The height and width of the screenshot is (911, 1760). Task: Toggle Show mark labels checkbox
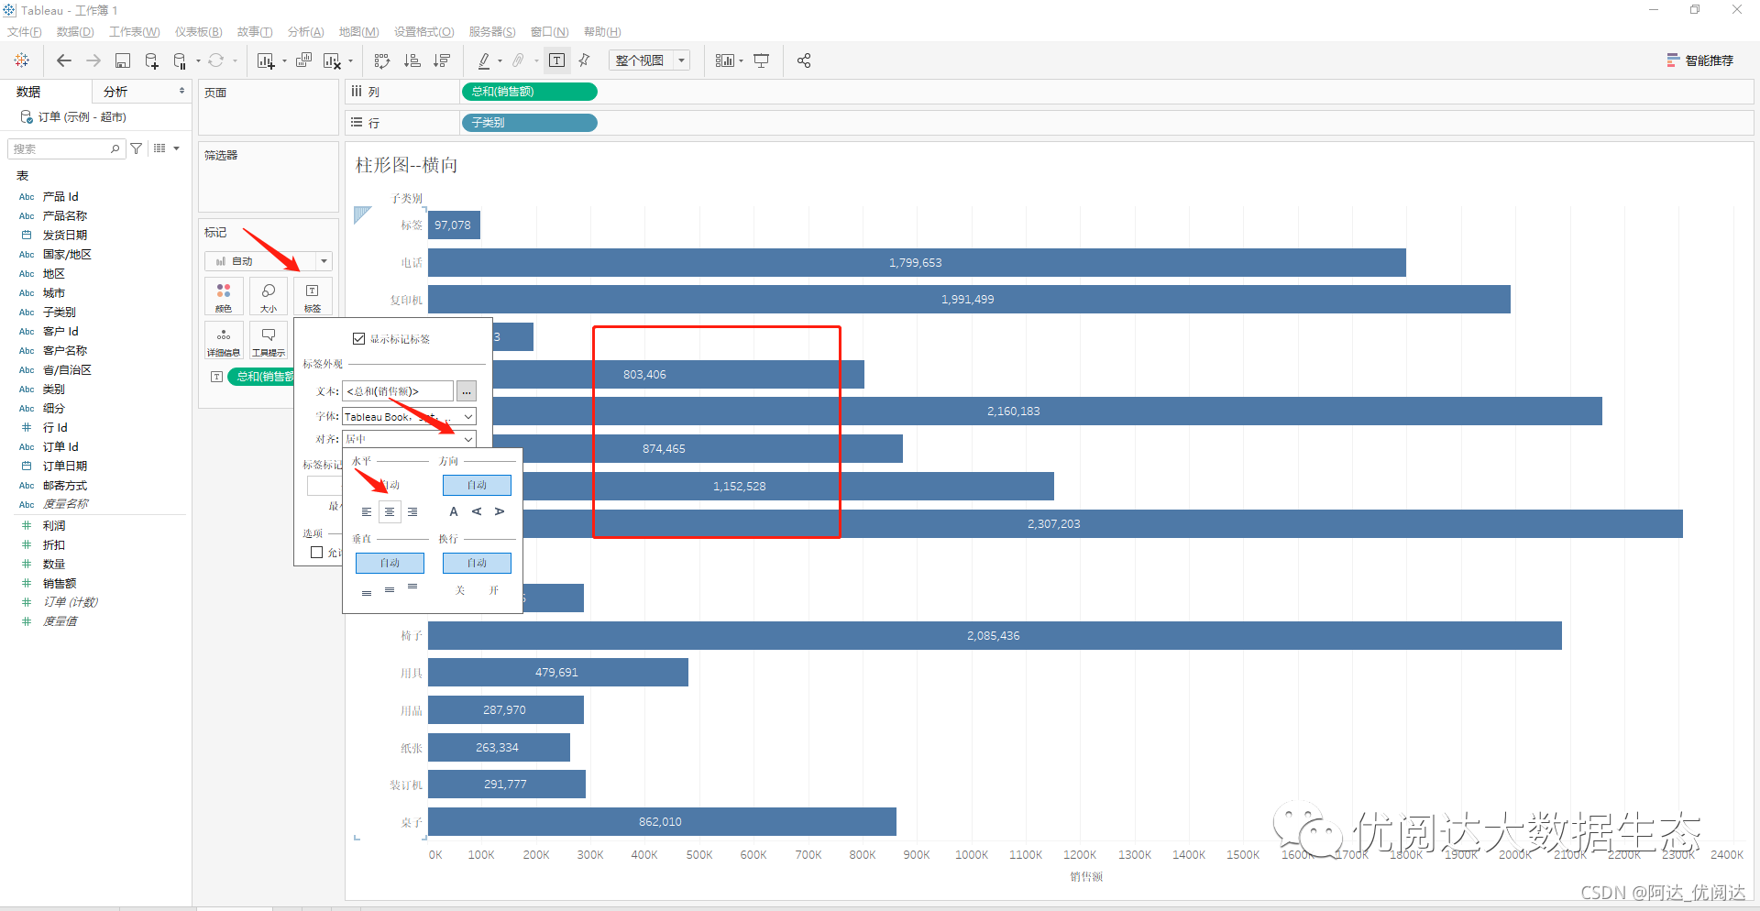tap(359, 339)
